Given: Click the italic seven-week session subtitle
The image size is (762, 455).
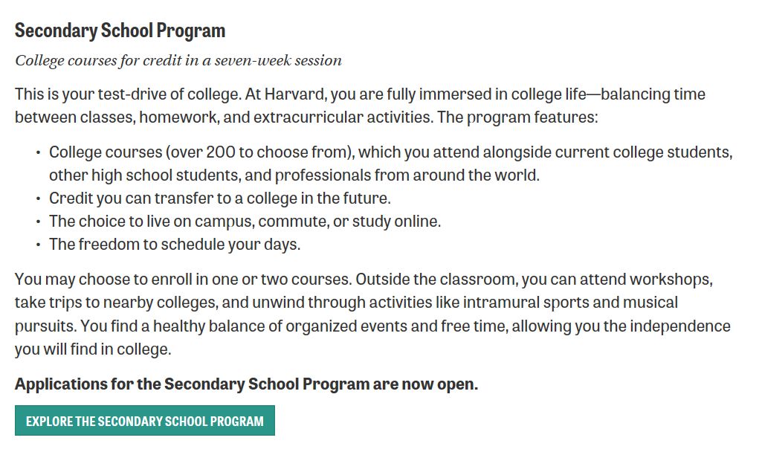Looking at the screenshot, I should click(178, 61).
